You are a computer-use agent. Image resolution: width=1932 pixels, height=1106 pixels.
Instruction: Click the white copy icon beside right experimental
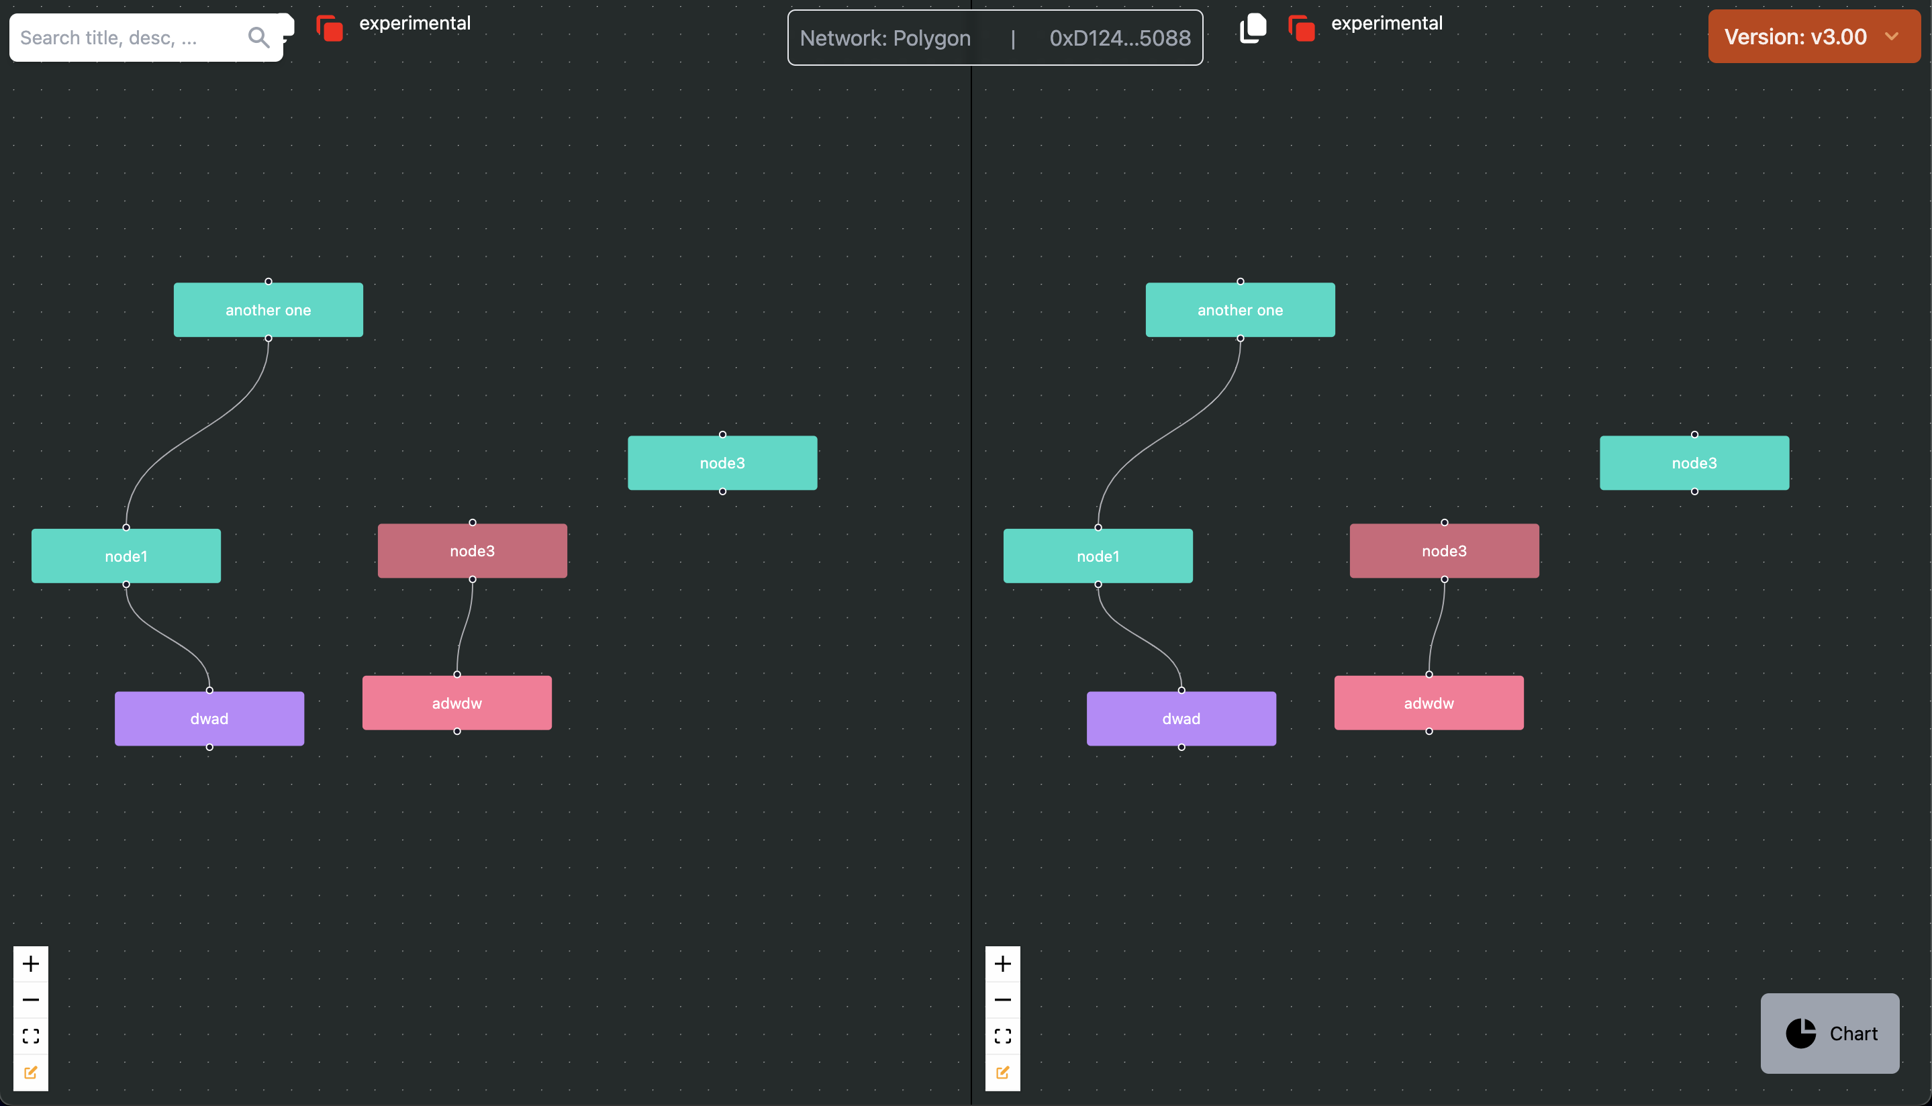point(1253,29)
